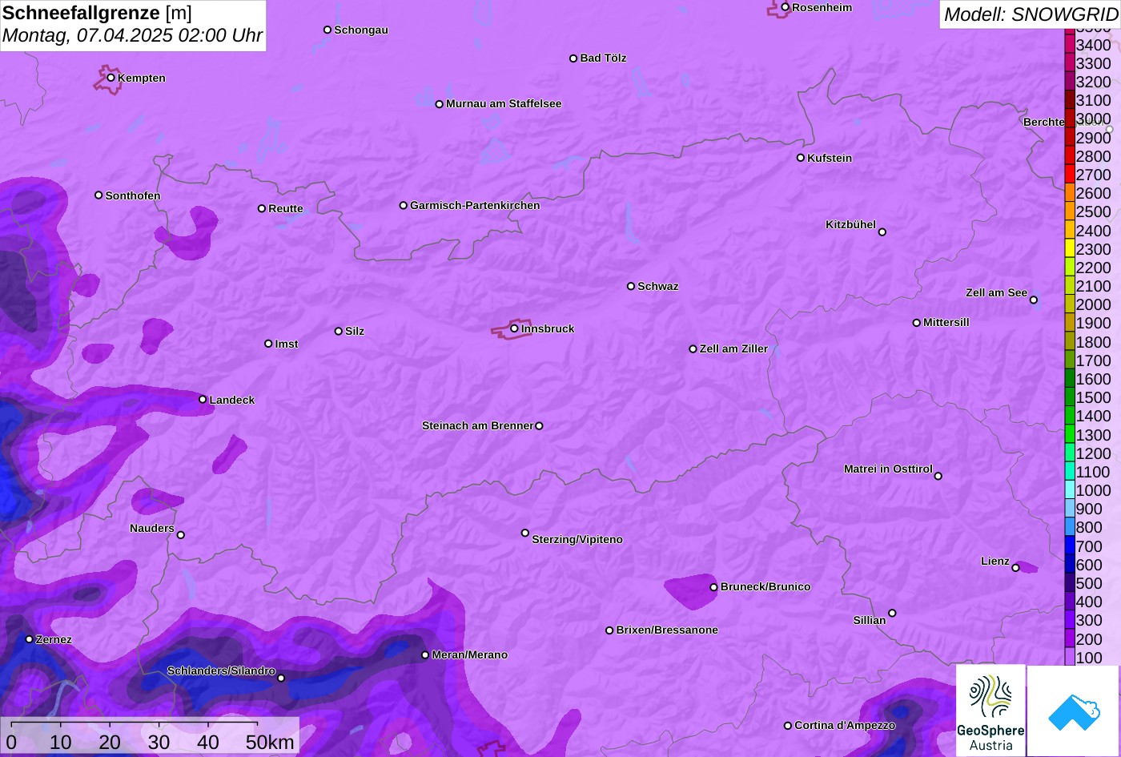Click the Sonthofen location dot
The image size is (1121, 757).
98,195
